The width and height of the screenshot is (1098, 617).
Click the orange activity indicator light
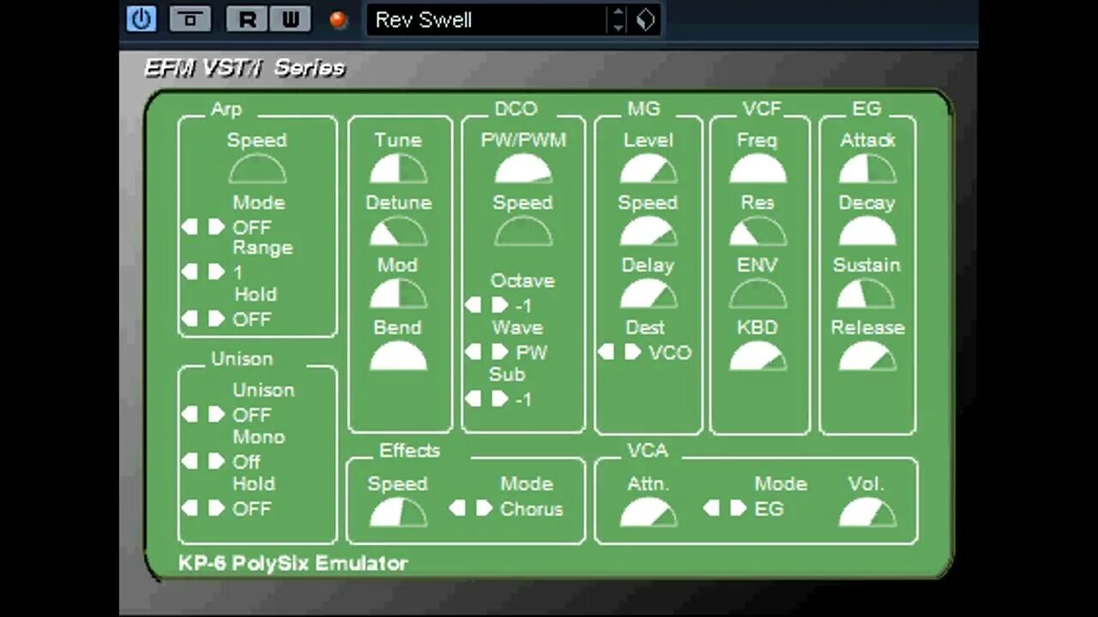[339, 20]
